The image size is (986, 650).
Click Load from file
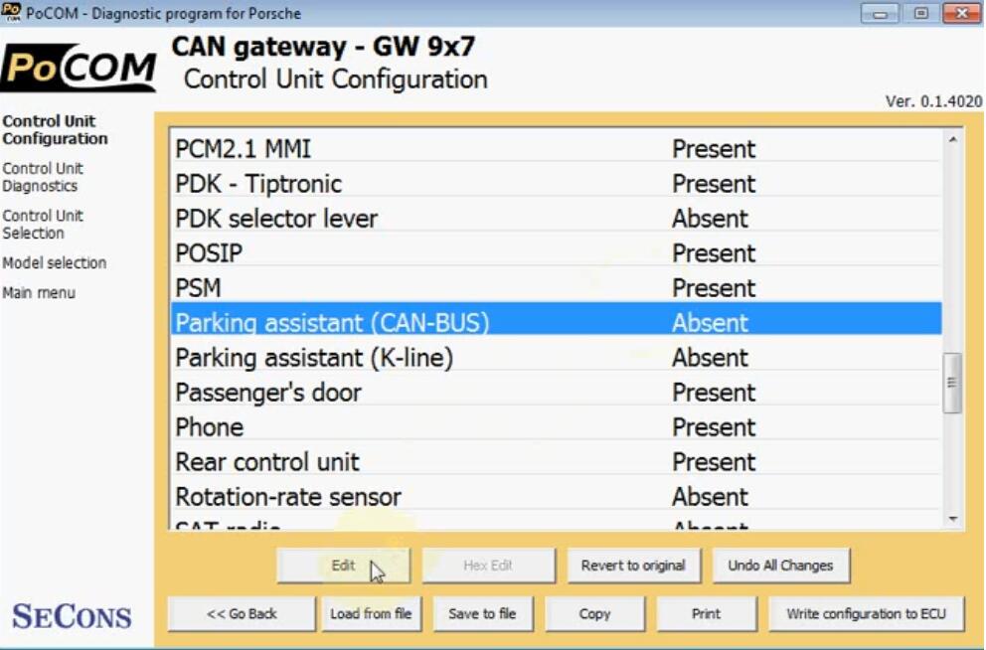pos(371,613)
